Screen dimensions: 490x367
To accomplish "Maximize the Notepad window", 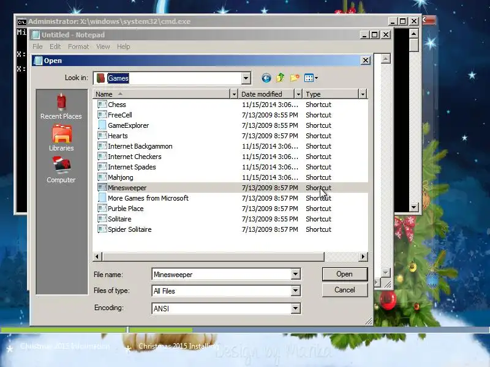I will tap(374, 34).
